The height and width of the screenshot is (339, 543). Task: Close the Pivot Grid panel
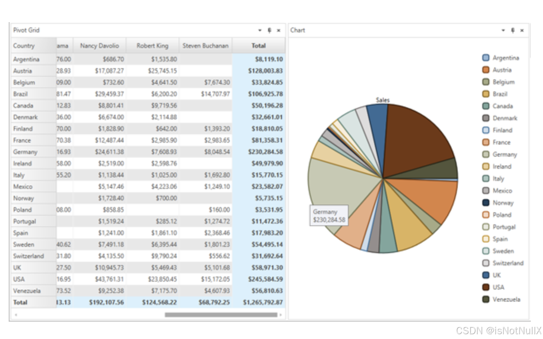pos(278,30)
